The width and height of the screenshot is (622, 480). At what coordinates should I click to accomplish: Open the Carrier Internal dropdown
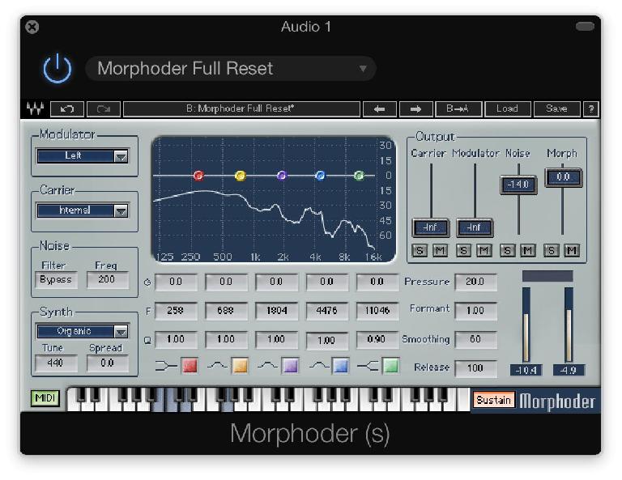point(83,210)
